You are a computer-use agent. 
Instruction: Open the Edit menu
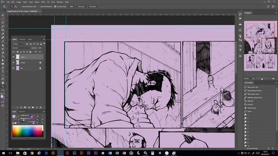[x=13, y=2]
